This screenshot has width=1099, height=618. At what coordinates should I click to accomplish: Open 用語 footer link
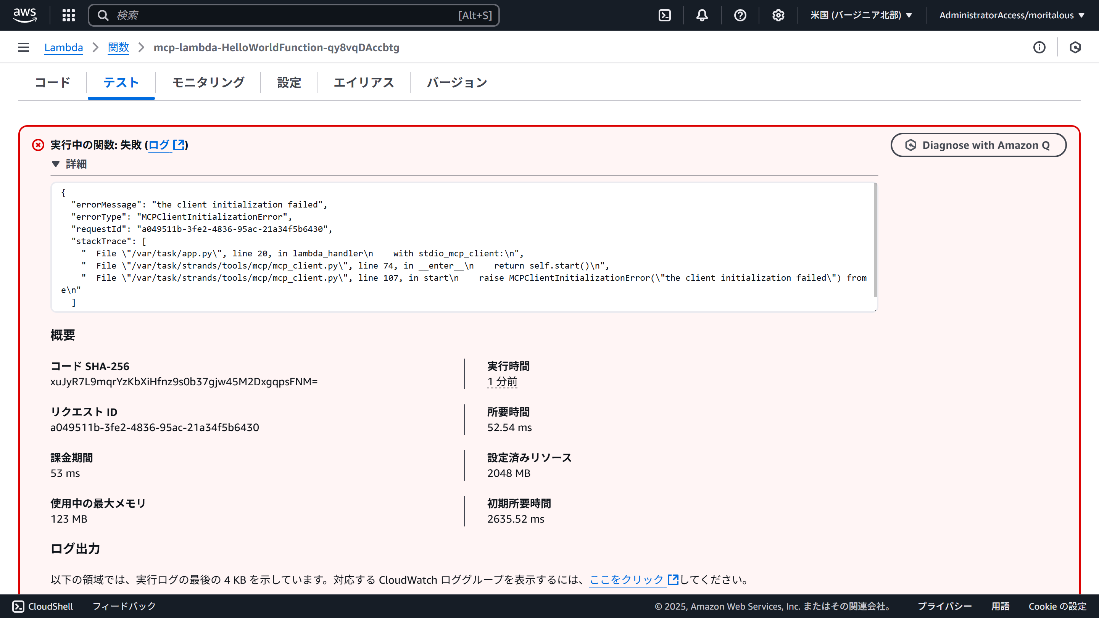(1000, 607)
